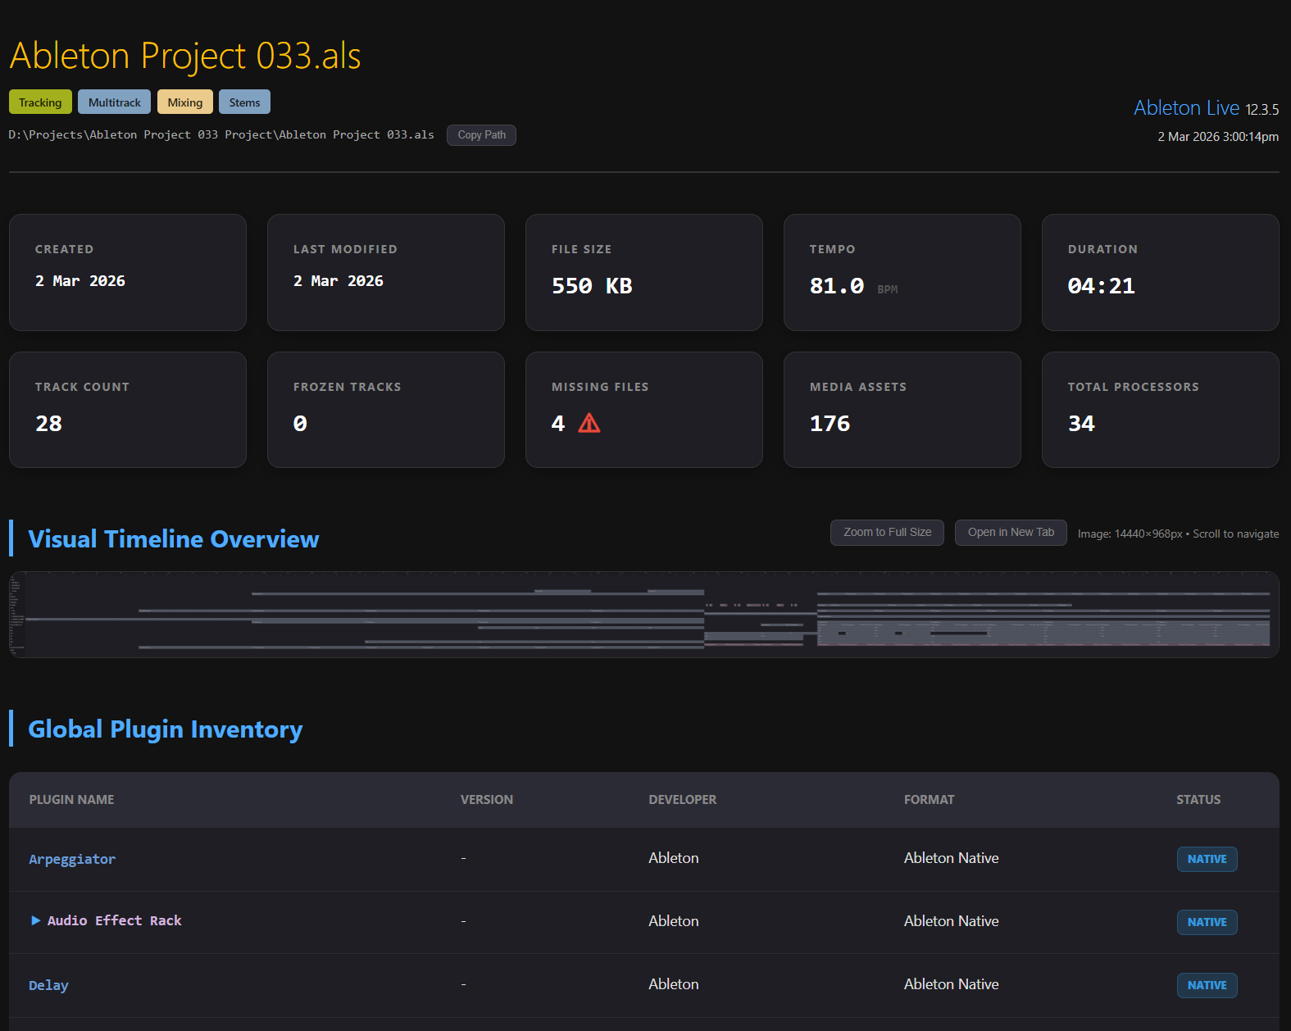
Task: Click the NATIVE badge for Arpeggiator
Action: coord(1207,859)
